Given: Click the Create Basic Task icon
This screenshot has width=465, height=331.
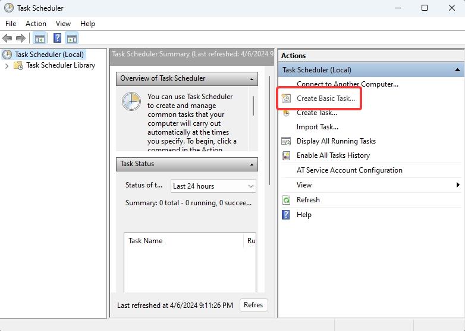Looking at the screenshot, I should pos(286,98).
